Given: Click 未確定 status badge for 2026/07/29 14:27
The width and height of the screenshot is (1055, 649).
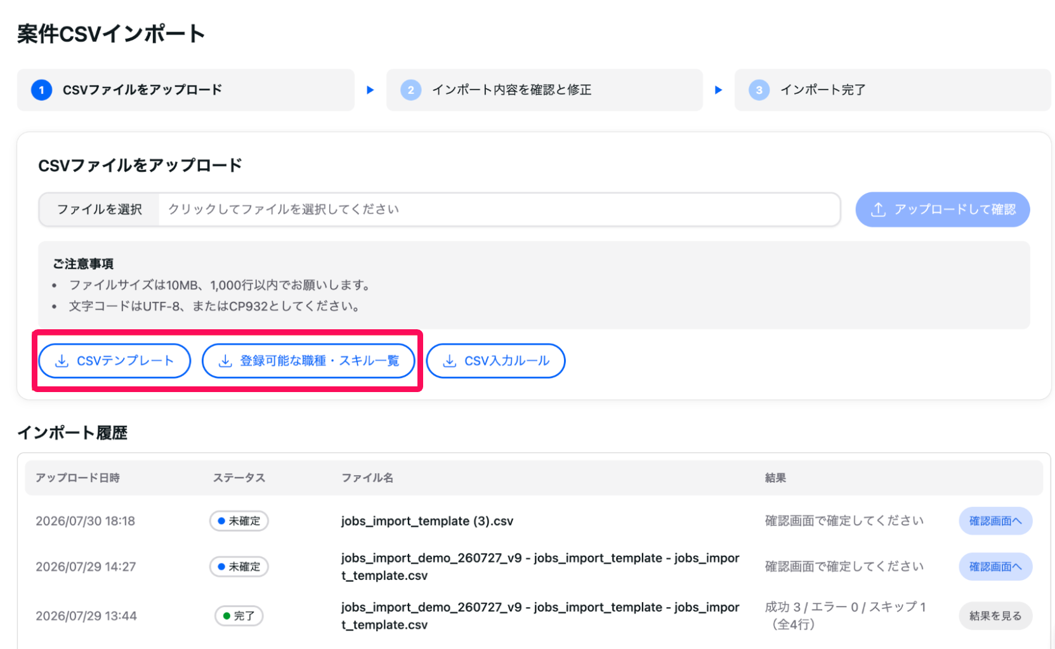Looking at the screenshot, I should click(239, 567).
